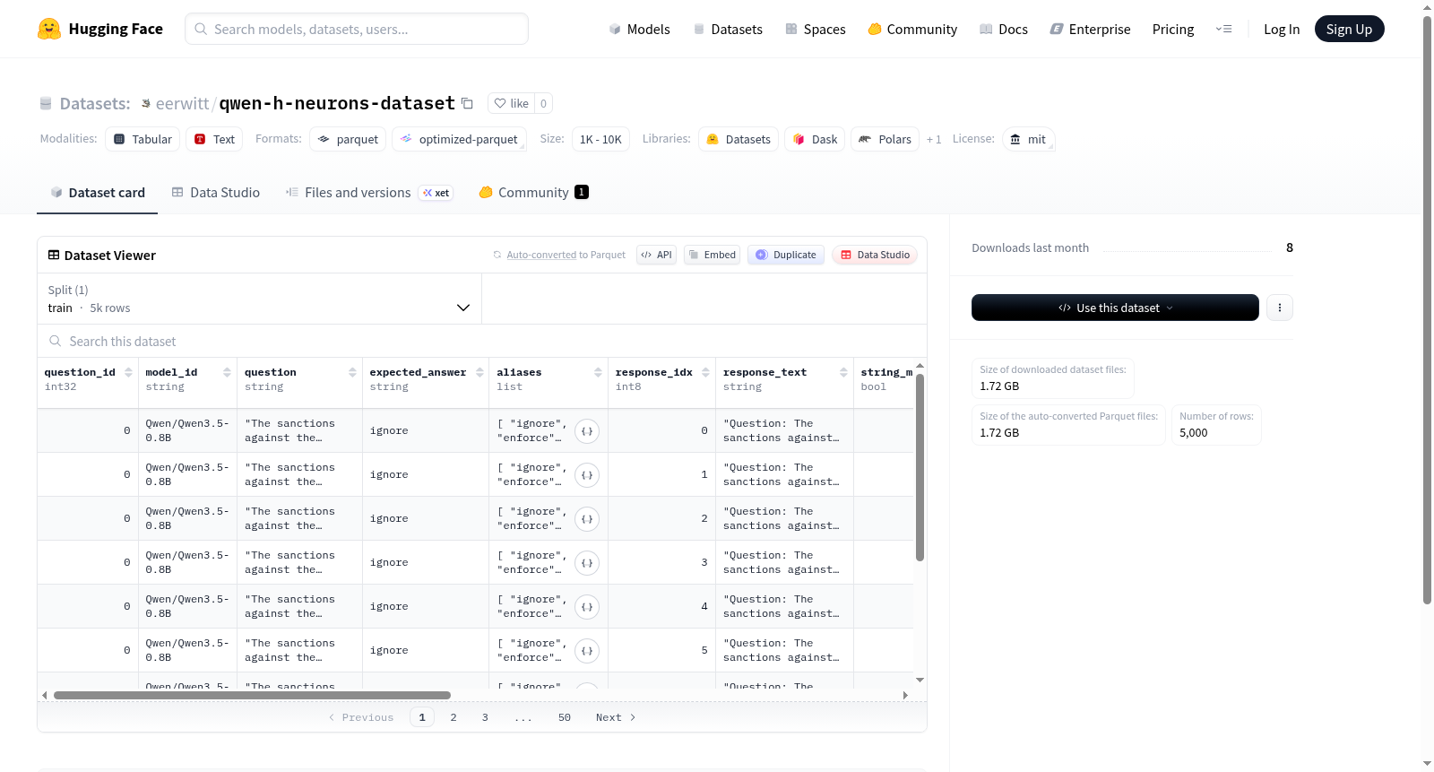The image size is (1434, 772).
Task: Show additional libraries with +1
Action: (x=934, y=140)
